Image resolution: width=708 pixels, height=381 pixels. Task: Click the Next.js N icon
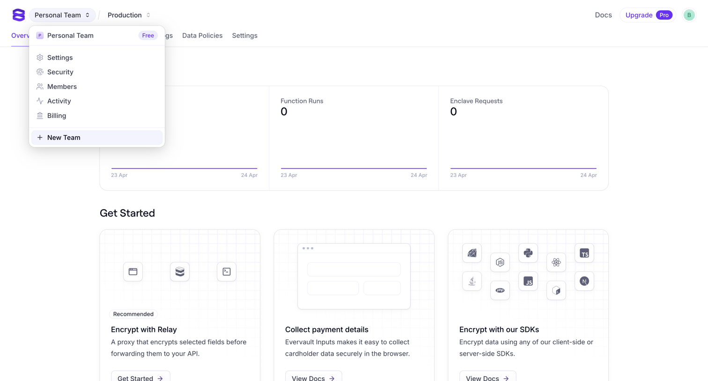click(584, 281)
